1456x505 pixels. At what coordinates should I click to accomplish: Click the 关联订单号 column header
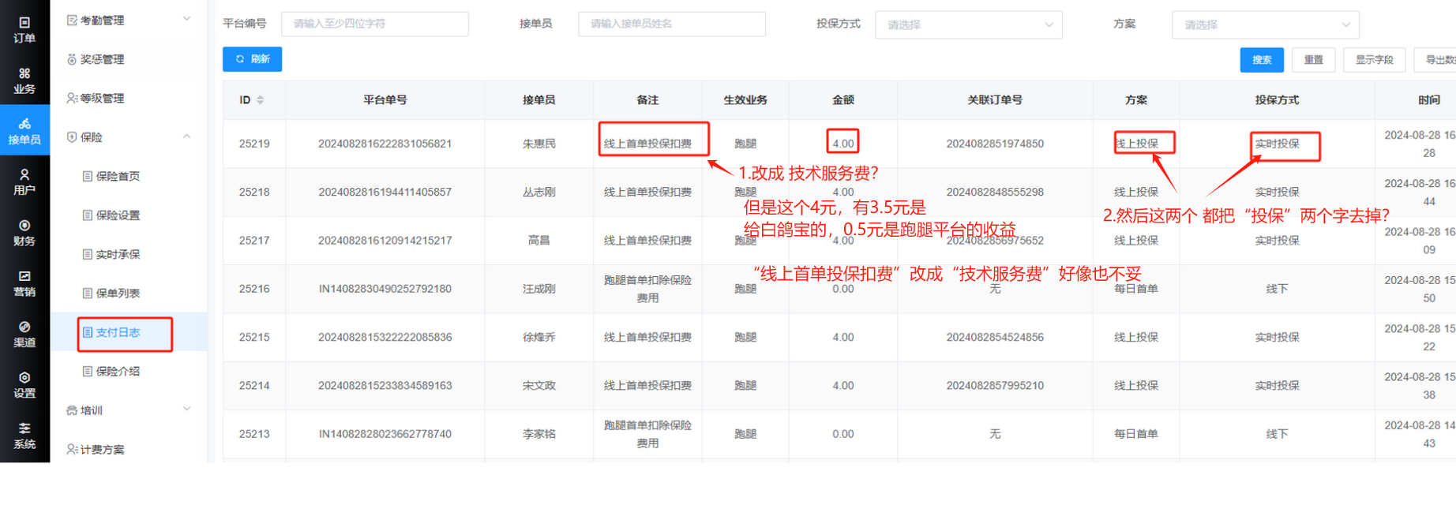(995, 100)
